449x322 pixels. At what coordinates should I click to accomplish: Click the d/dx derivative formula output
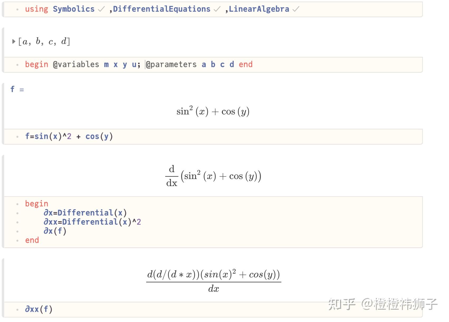tap(213, 176)
